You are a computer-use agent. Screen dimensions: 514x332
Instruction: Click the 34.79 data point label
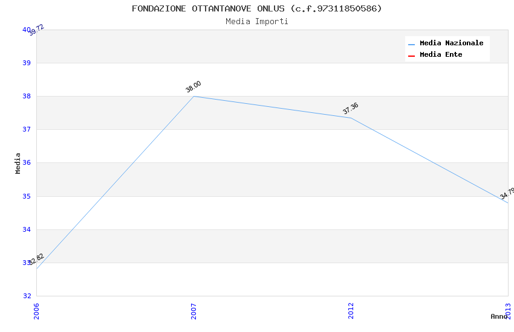[507, 194]
